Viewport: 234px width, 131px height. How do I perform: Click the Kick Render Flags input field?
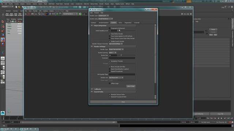pyautogui.click(x=122, y=74)
